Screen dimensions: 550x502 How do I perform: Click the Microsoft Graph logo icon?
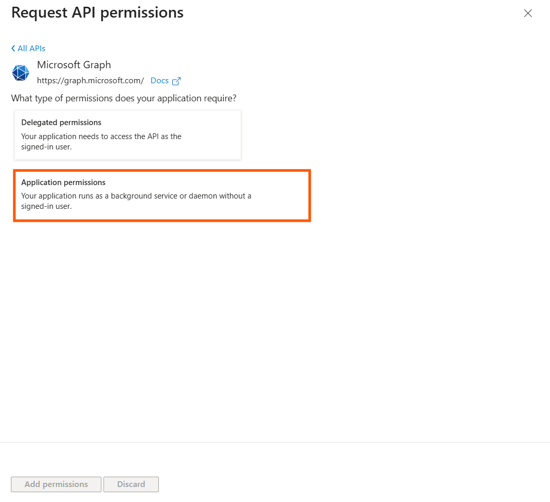21,73
